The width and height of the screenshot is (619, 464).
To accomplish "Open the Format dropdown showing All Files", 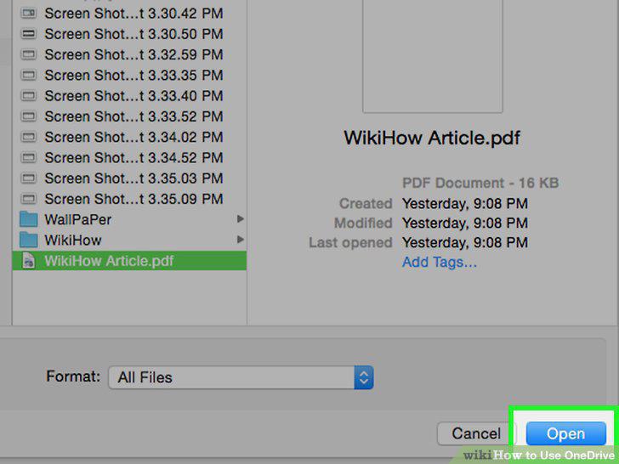I will tap(241, 377).
